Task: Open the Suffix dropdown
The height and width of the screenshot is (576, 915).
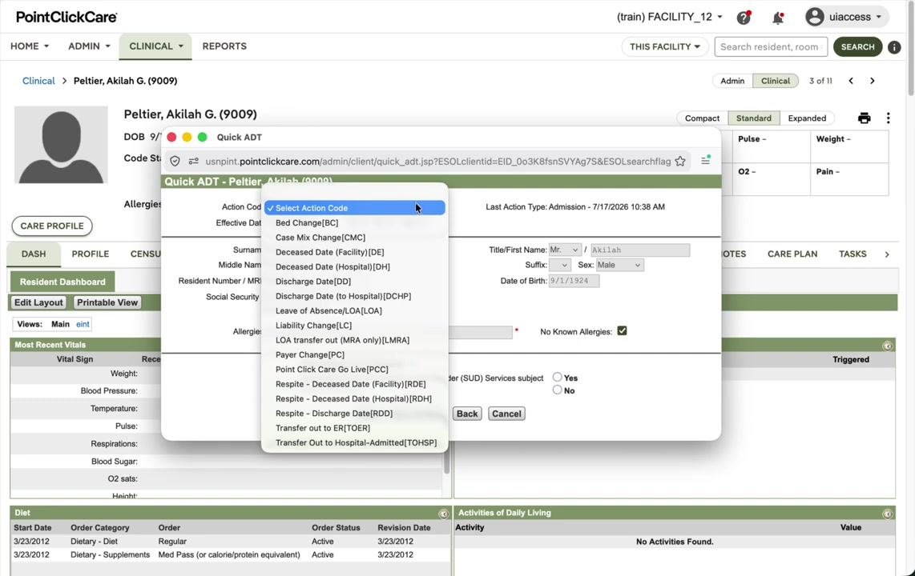Action: pyautogui.click(x=559, y=265)
